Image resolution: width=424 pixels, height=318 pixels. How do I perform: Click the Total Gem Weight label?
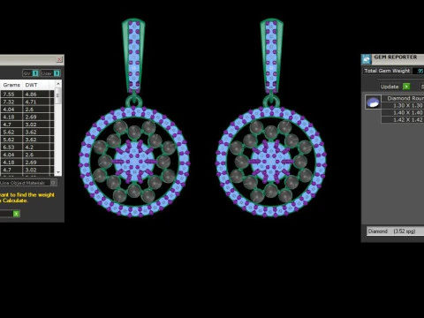(x=387, y=71)
